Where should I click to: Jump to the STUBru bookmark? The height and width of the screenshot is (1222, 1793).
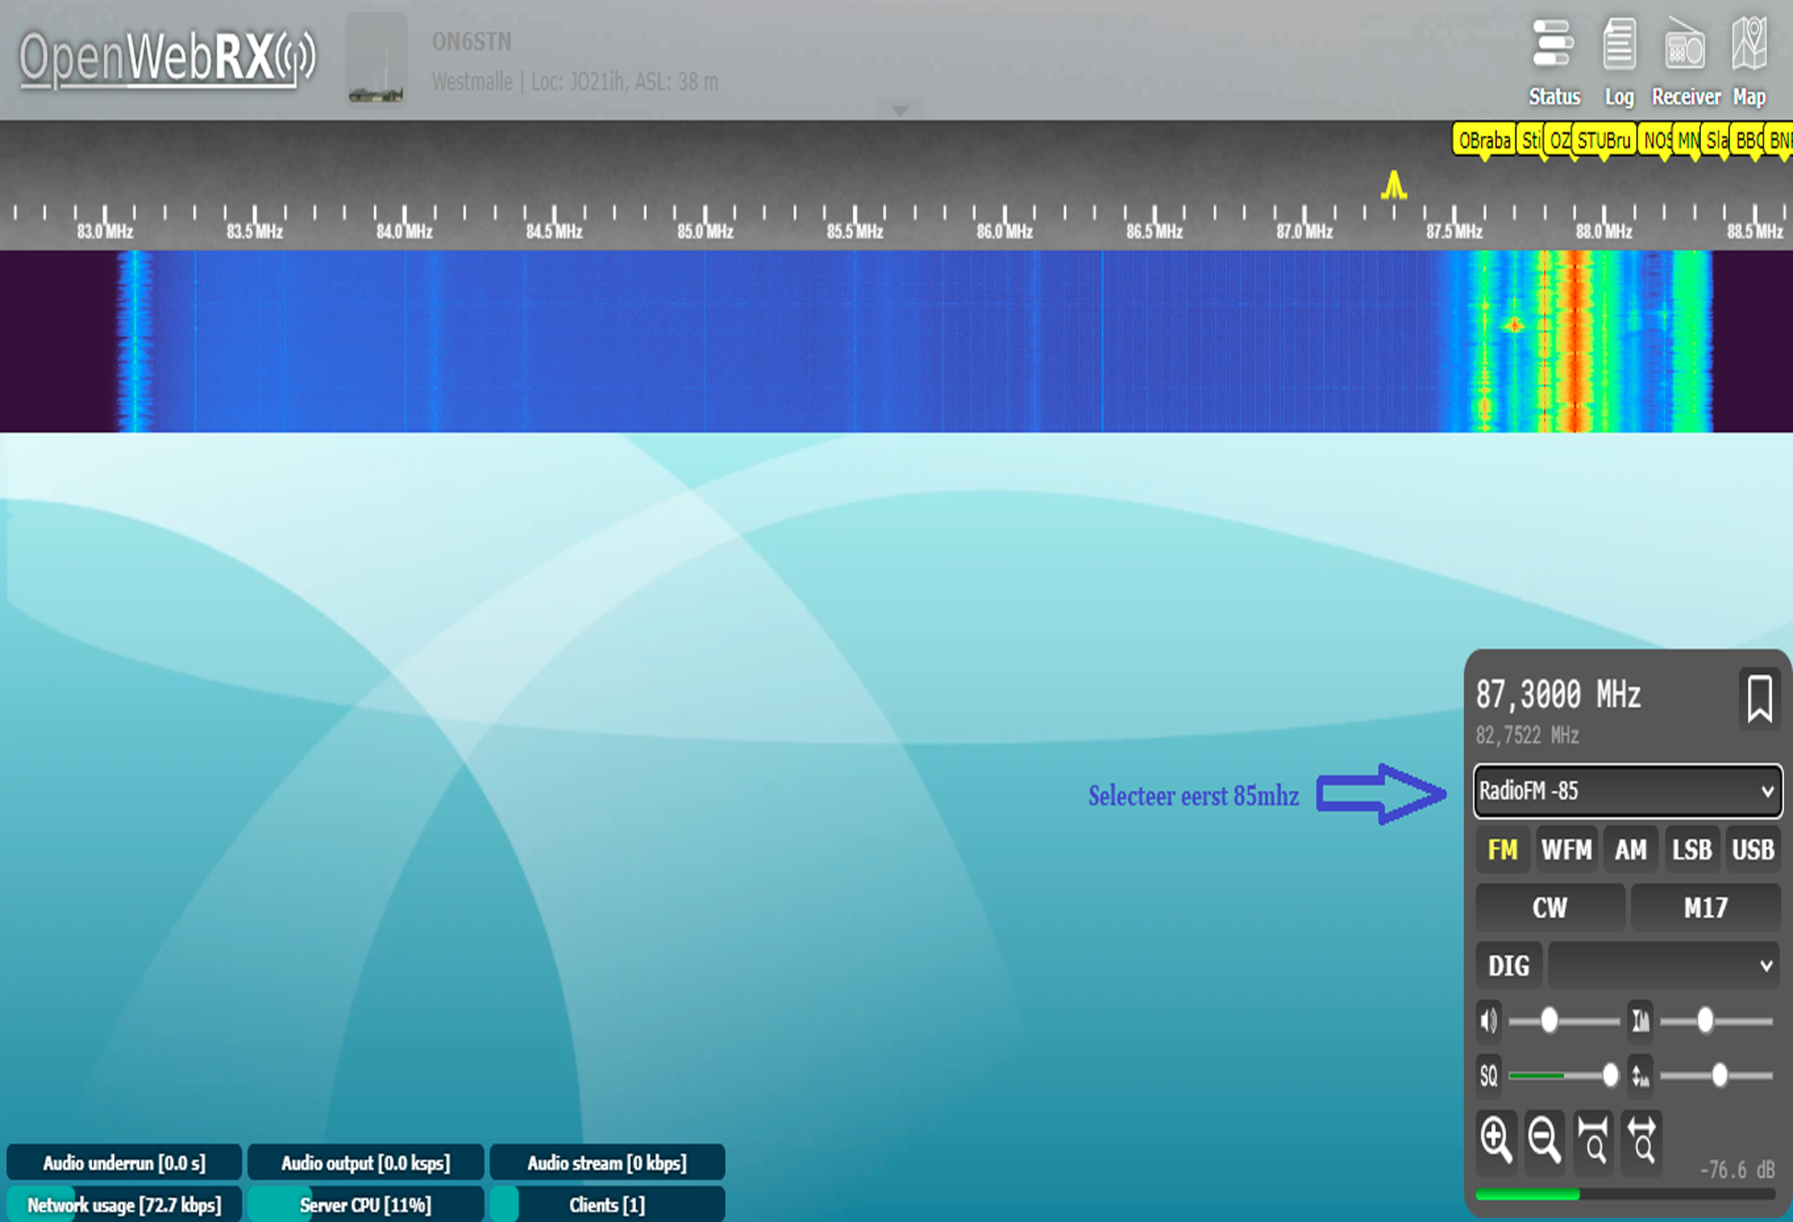click(x=1603, y=140)
